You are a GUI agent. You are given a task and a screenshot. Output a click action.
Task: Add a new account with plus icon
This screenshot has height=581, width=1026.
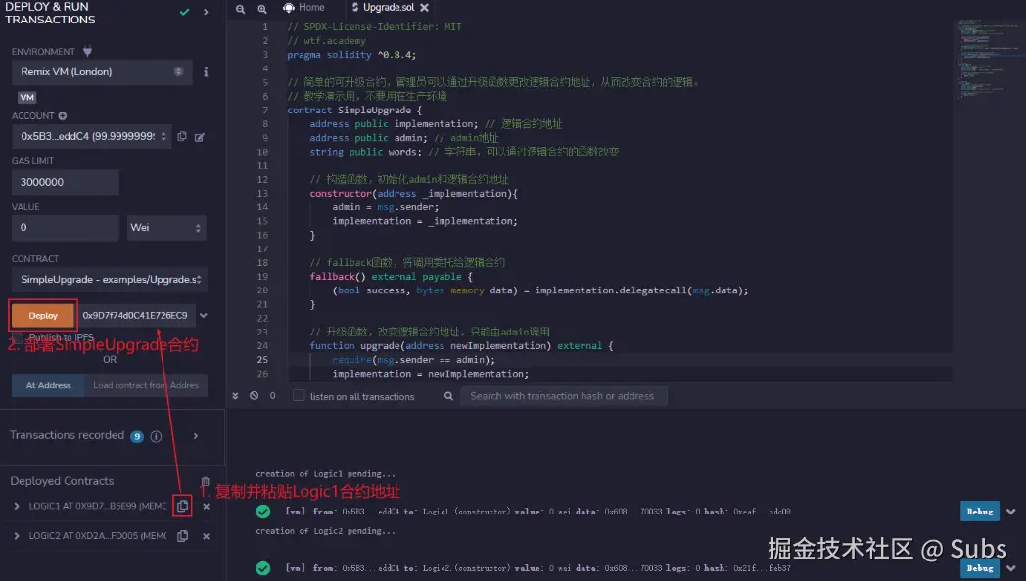[x=62, y=115]
